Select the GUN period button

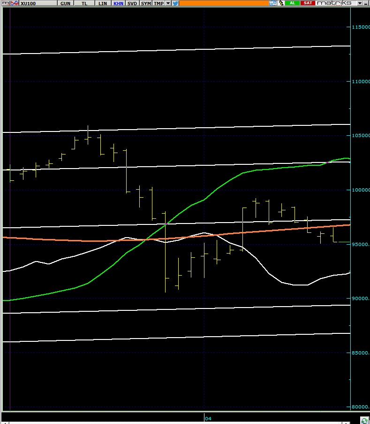click(x=65, y=3)
